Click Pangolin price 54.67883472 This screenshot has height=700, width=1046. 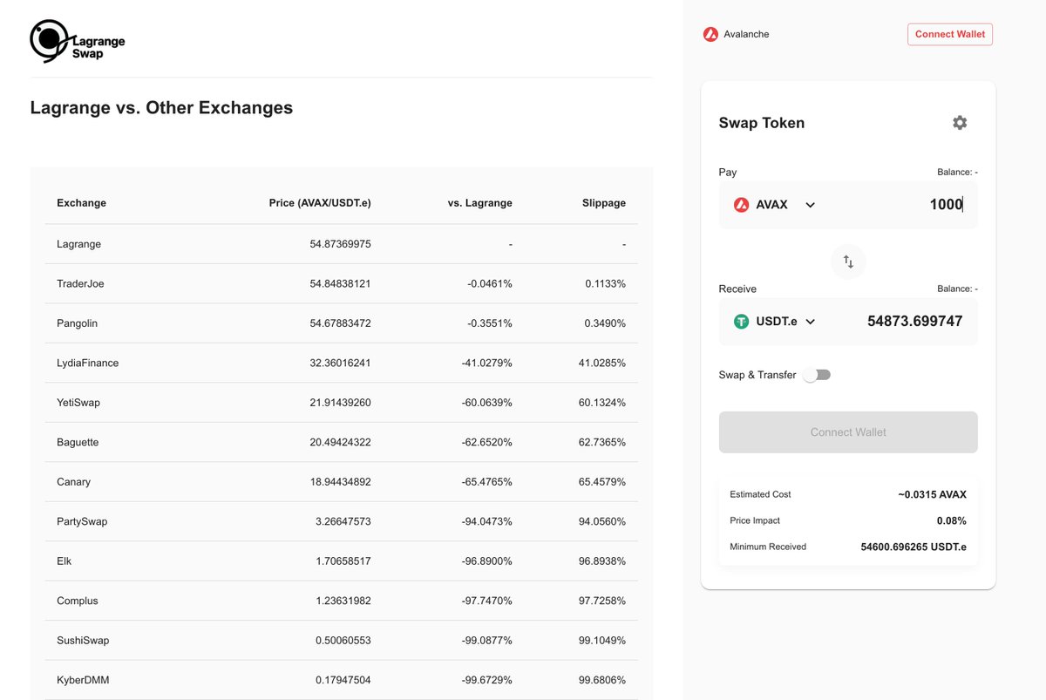pos(340,323)
